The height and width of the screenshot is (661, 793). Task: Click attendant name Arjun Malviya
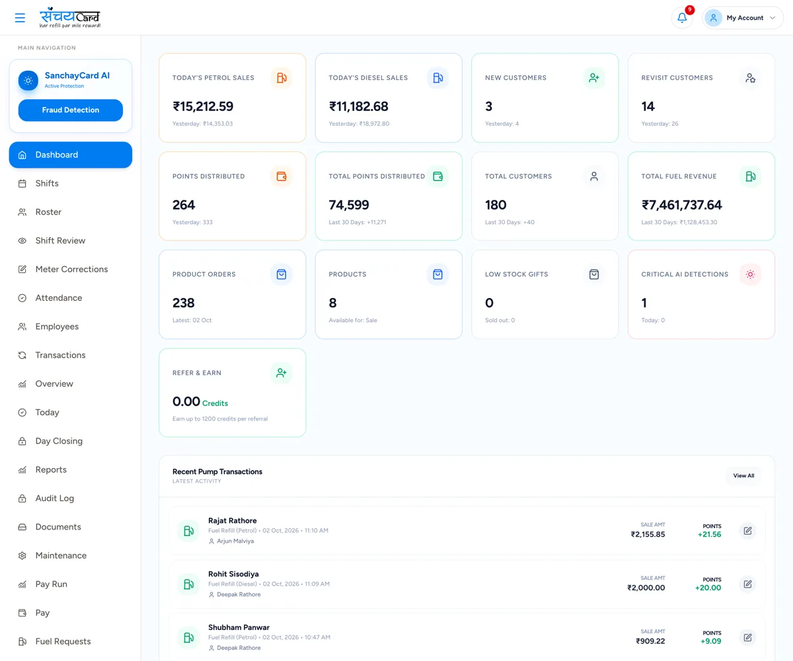tap(235, 541)
